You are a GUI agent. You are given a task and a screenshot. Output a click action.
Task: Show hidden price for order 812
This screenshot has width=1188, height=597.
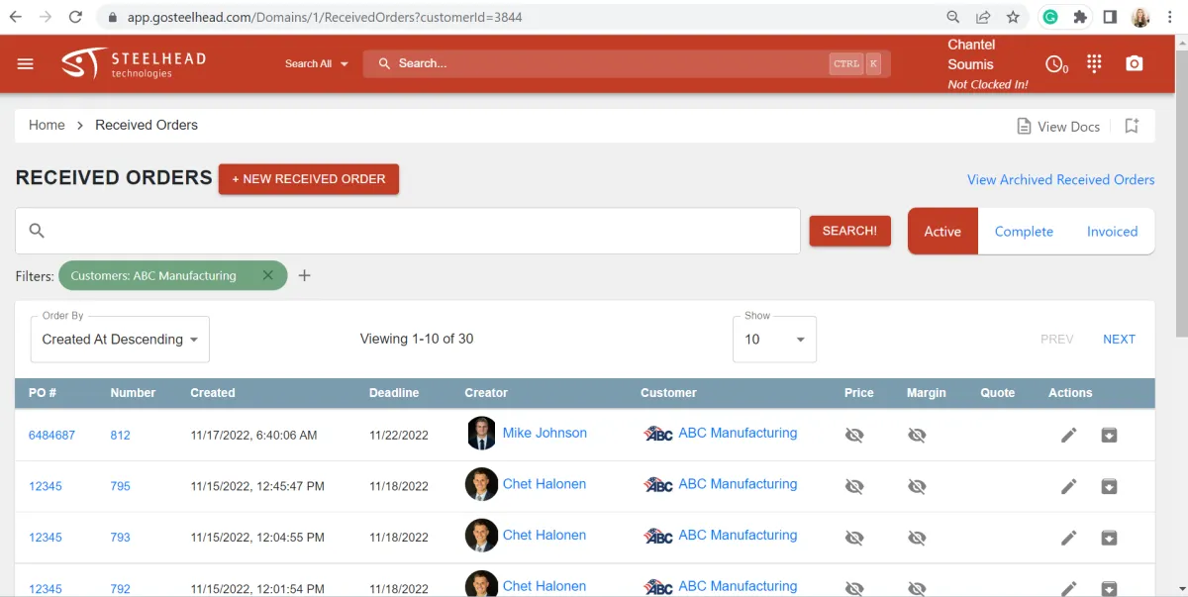click(854, 435)
